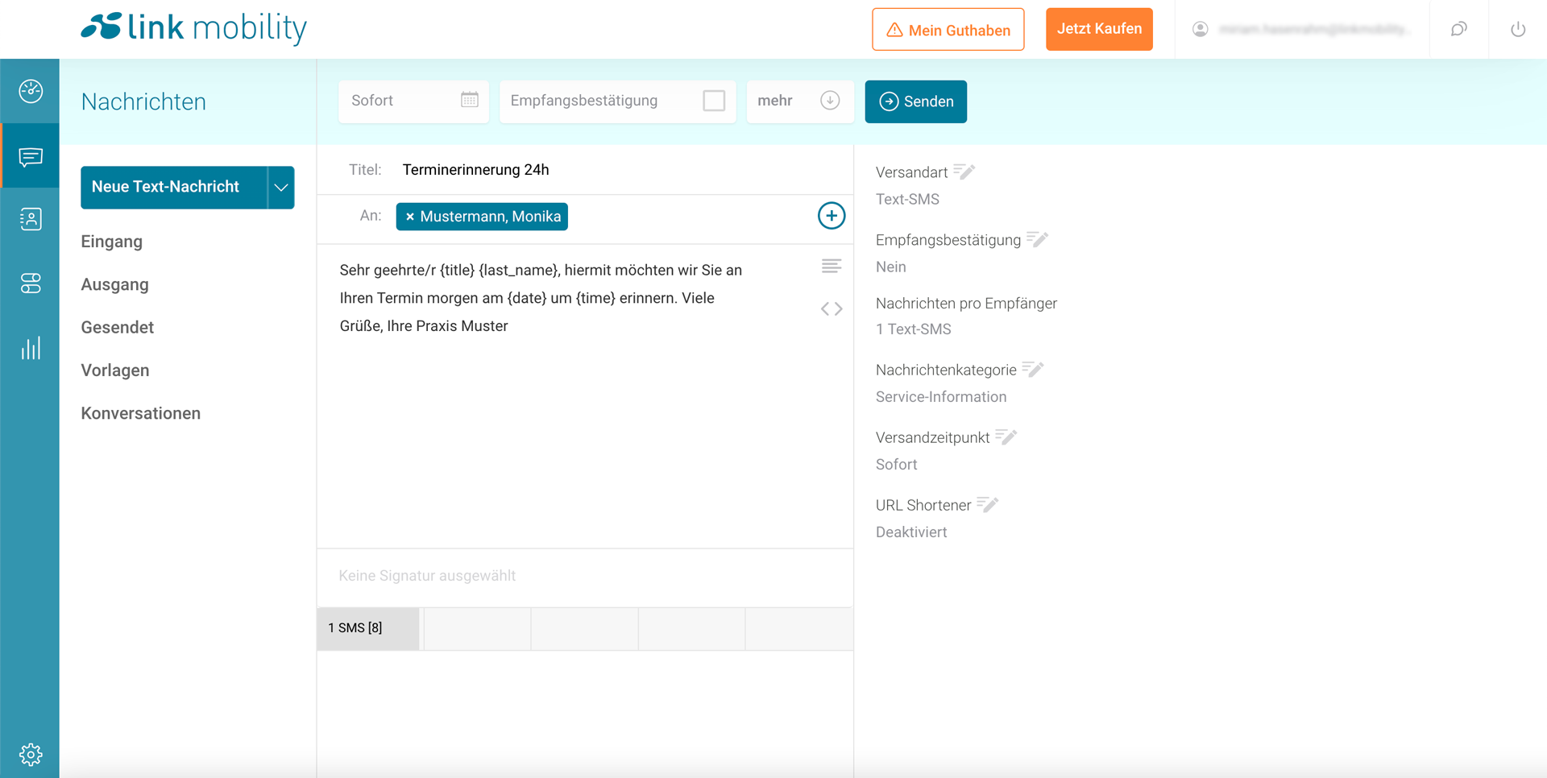Image resolution: width=1547 pixels, height=778 pixels.
Task: Edit Empfangsbestätigung setting with pencil icon
Action: click(x=1038, y=239)
